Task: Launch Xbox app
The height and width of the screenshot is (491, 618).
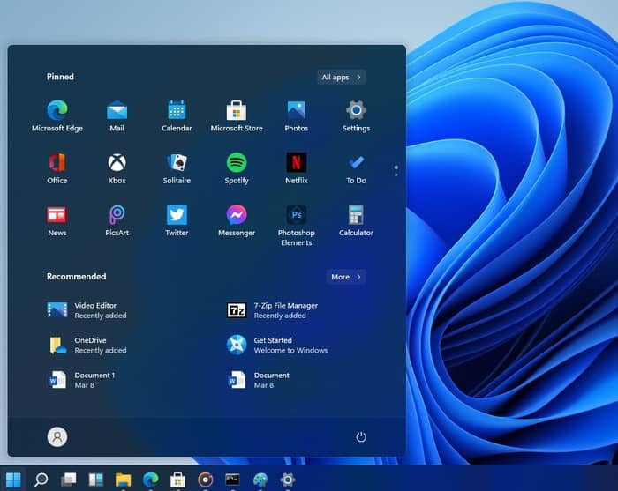Action: pyautogui.click(x=117, y=163)
